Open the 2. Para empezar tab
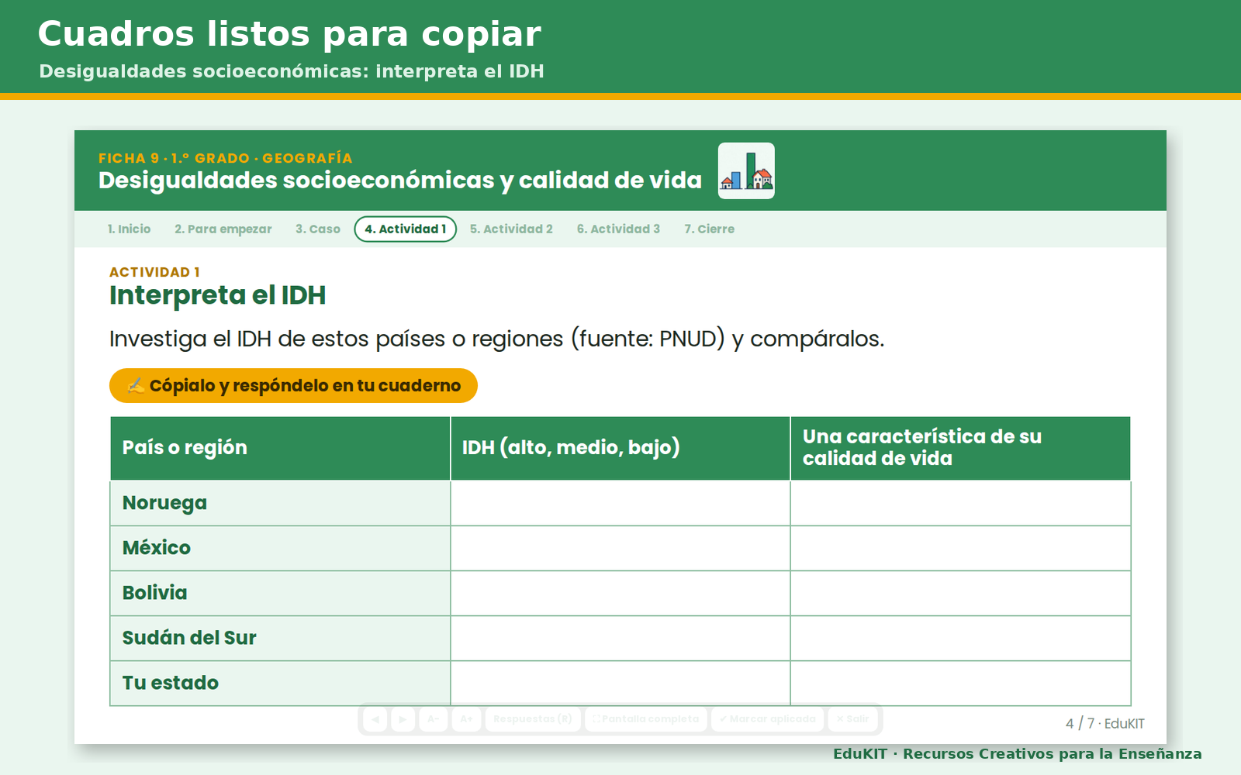 223,229
